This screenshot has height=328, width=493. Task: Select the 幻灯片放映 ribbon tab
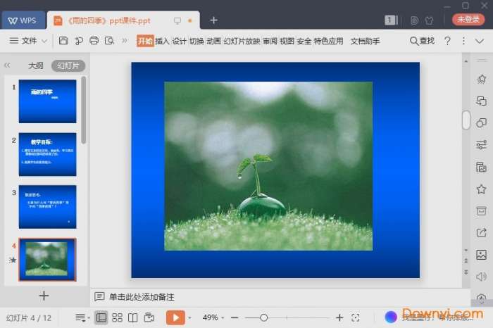tap(242, 41)
